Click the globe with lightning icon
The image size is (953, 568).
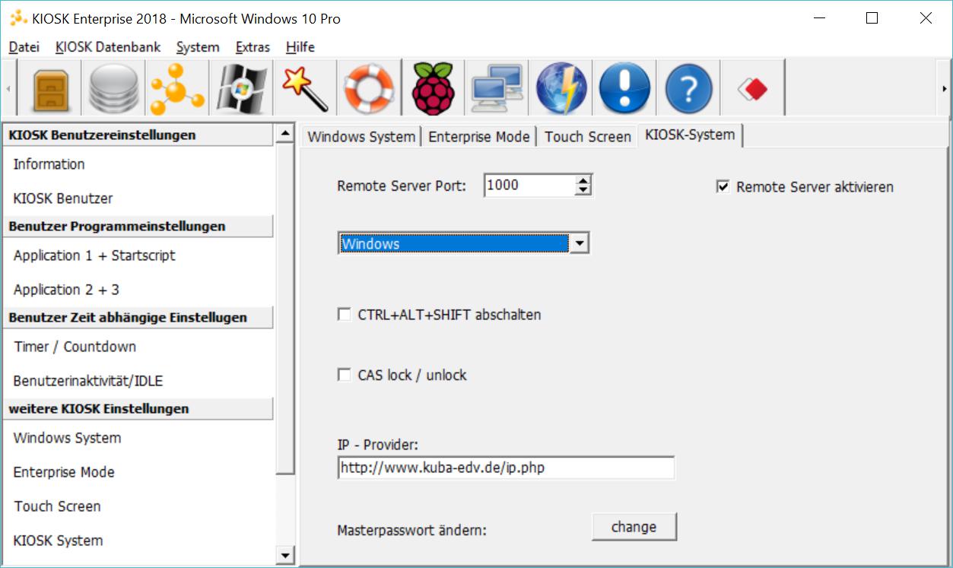(x=561, y=89)
